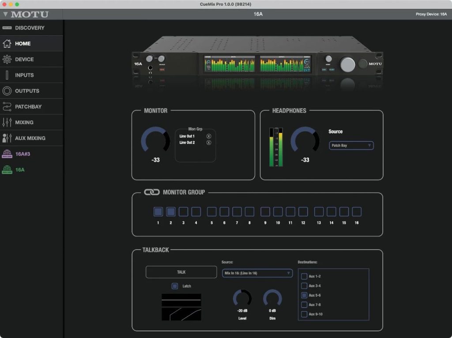This screenshot has height=338, width=452.
Task: Click the Mixing faders icon
Action: click(x=7, y=122)
